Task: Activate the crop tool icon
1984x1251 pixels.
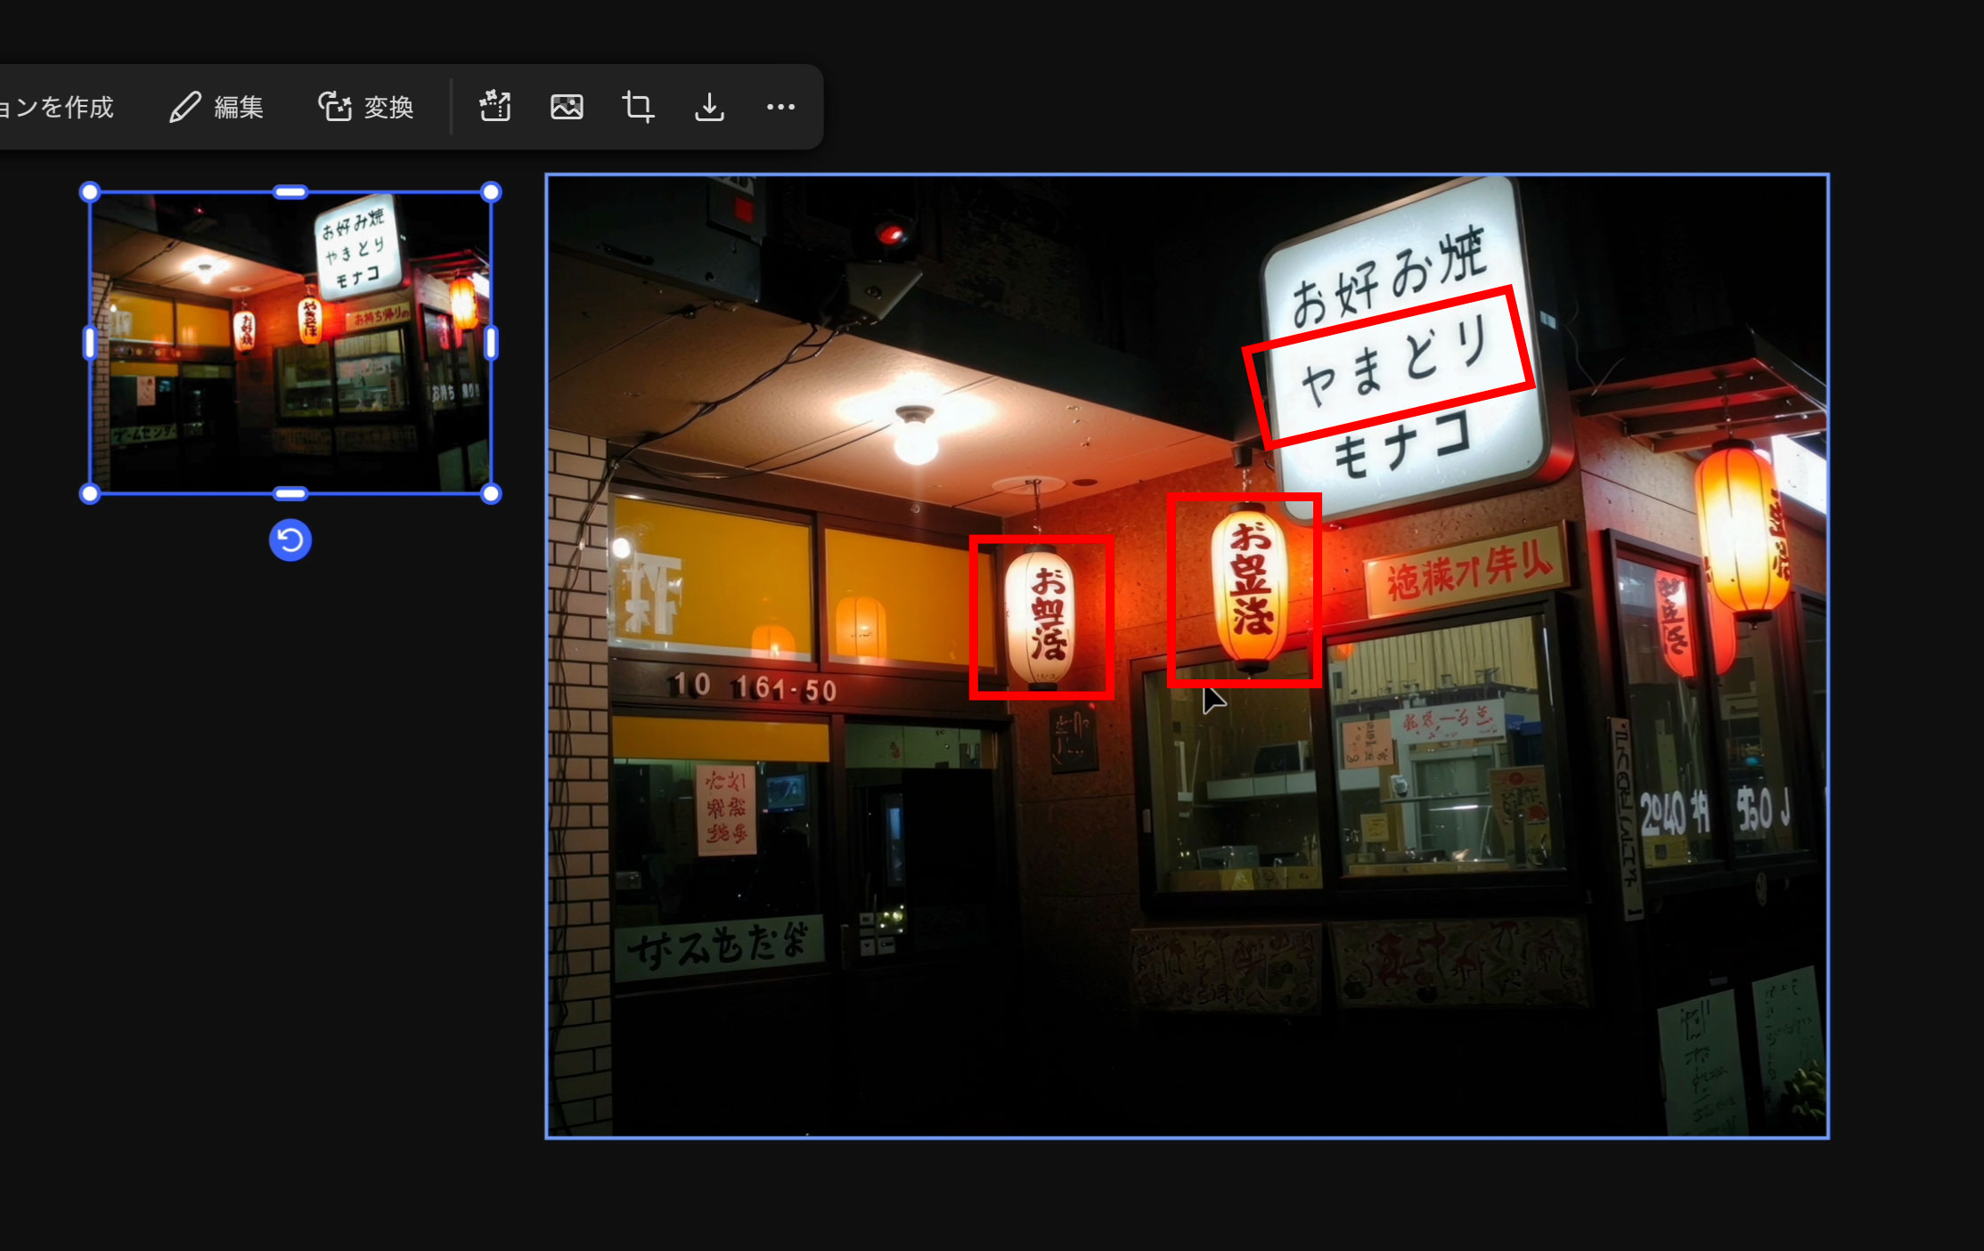Action: [638, 107]
